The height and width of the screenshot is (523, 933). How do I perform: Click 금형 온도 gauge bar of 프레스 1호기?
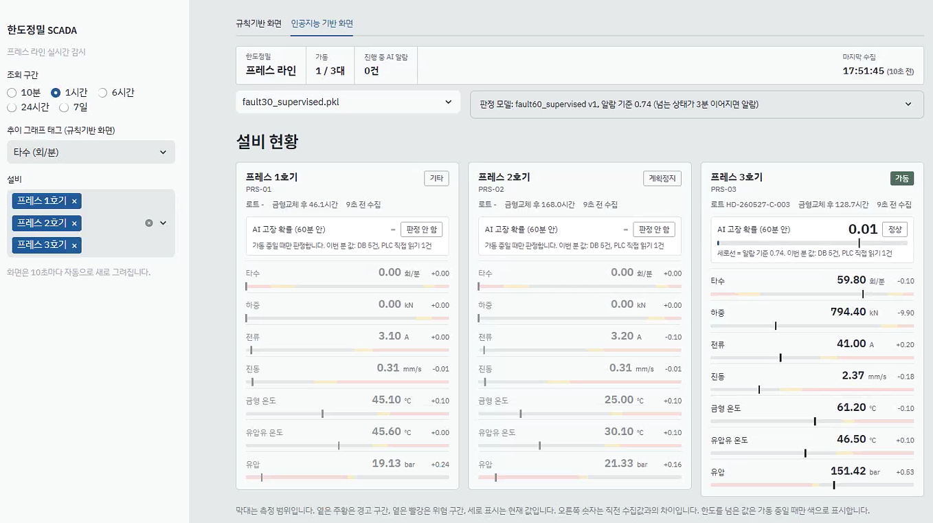tap(348, 414)
